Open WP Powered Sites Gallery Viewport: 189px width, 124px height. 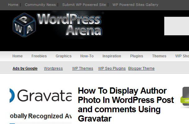click(135, 5)
